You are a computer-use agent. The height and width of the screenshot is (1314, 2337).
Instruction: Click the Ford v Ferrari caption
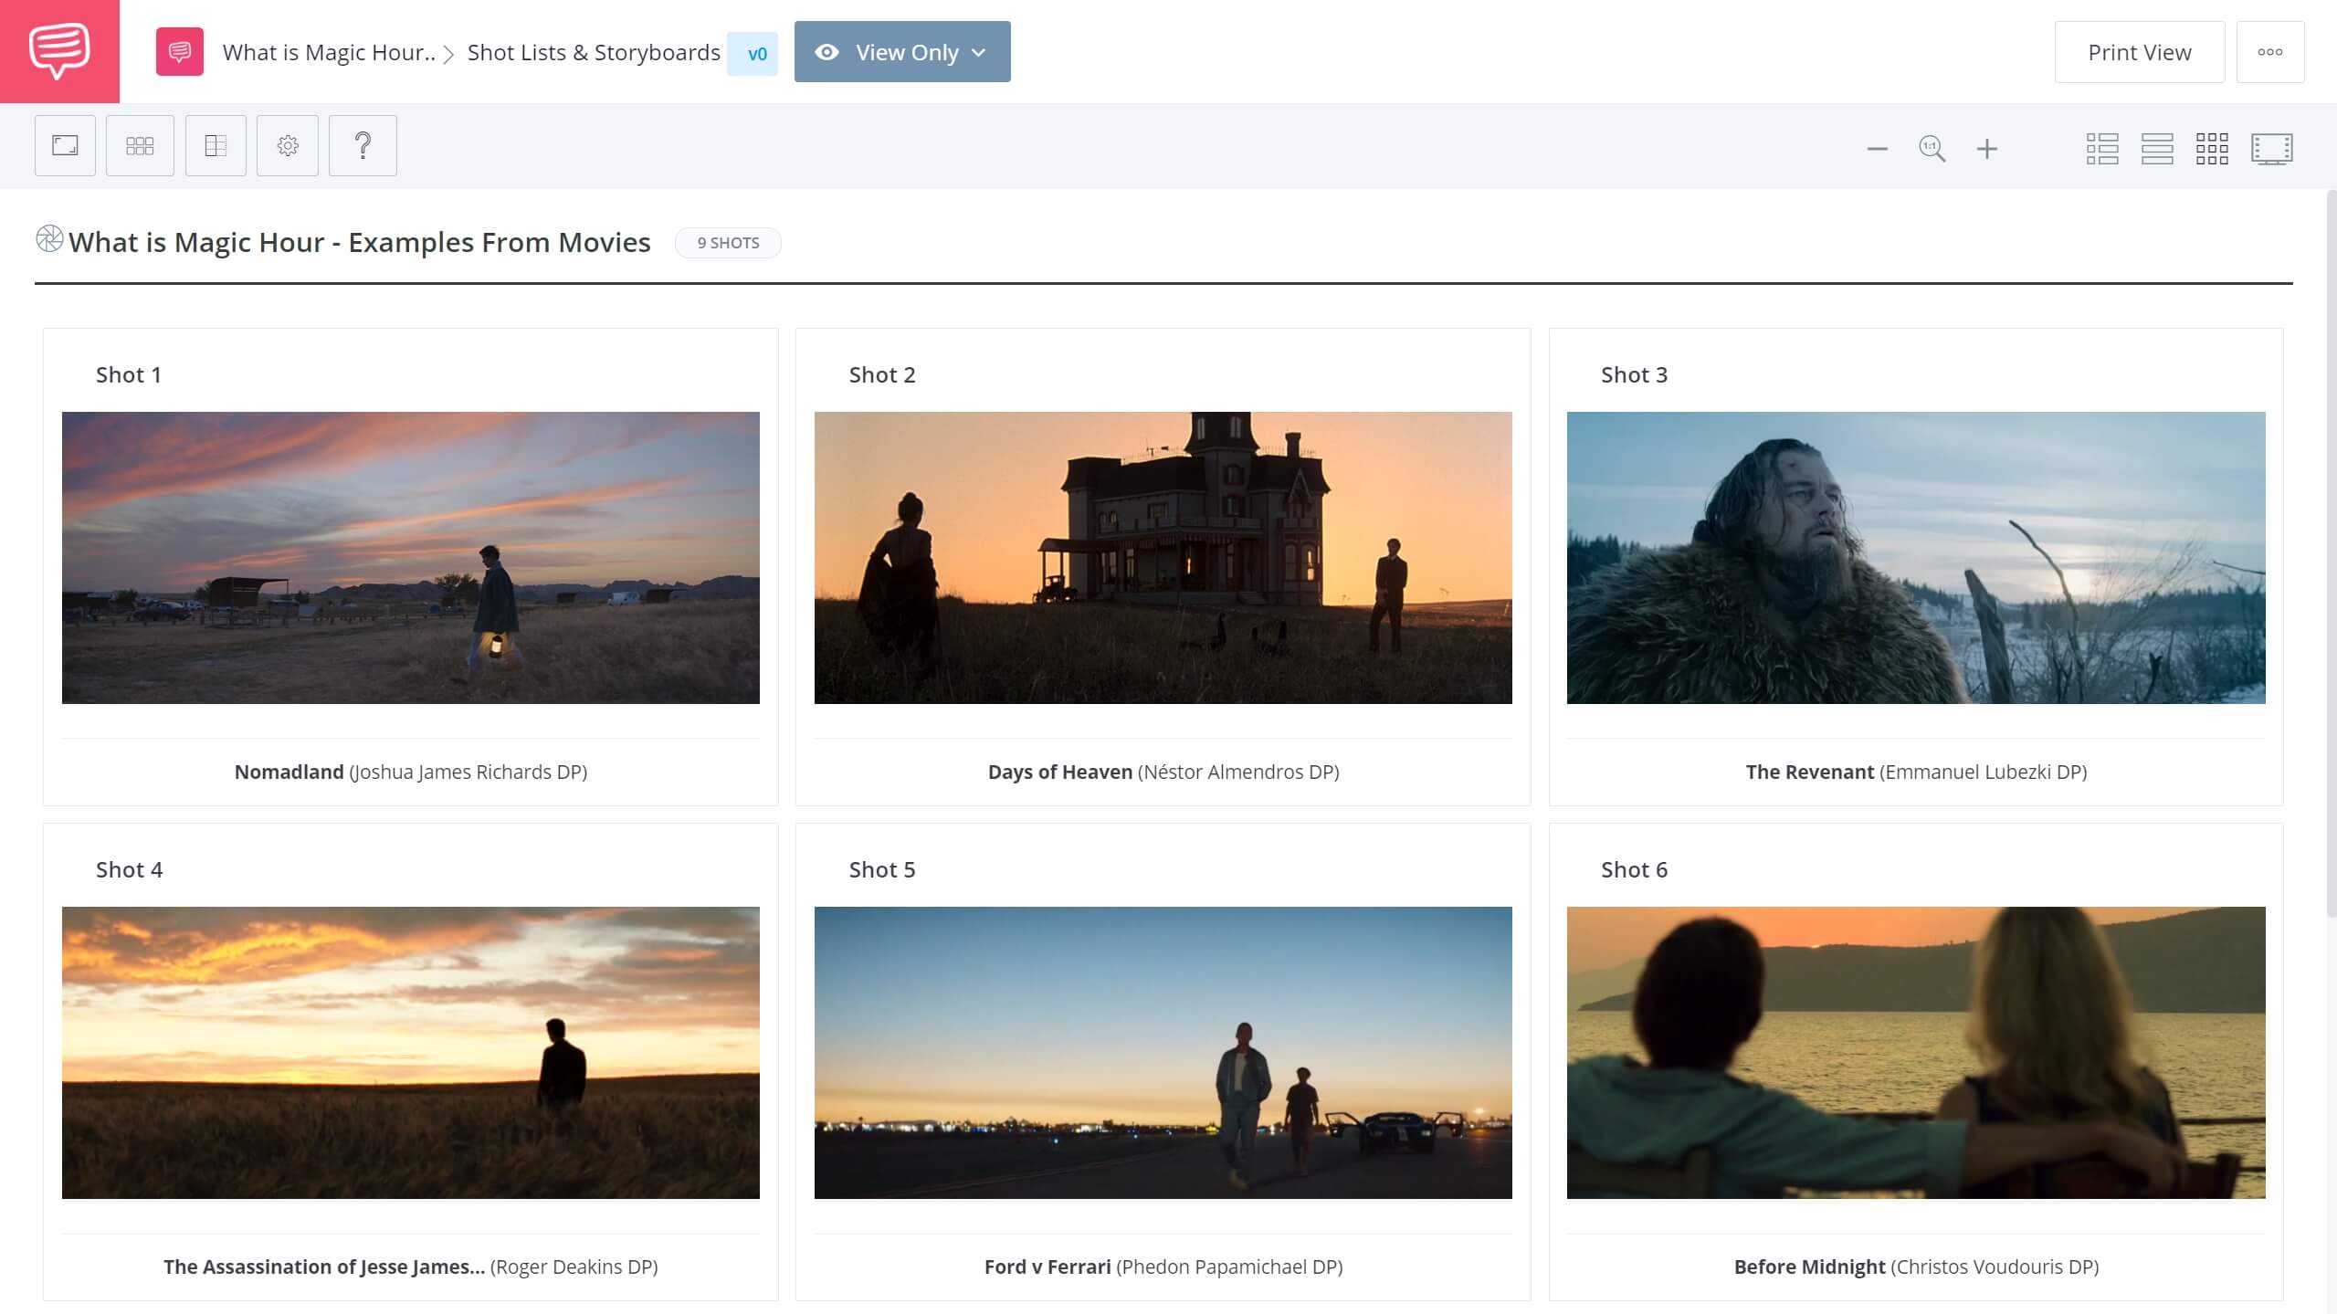[1163, 1267]
